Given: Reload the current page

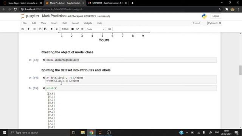Looking at the screenshot, I should pyautogui.click(x=15, y=9).
